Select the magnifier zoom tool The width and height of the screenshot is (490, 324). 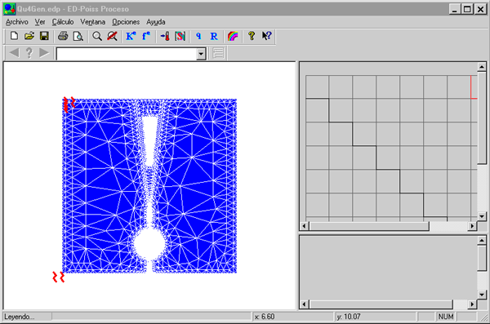[97, 36]
